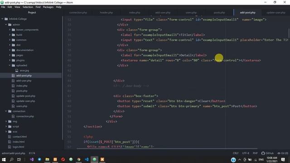The height and width of the screenshot is (163, 290).
Task: Open login.html in the project tree
Action: tap(18, 147)
